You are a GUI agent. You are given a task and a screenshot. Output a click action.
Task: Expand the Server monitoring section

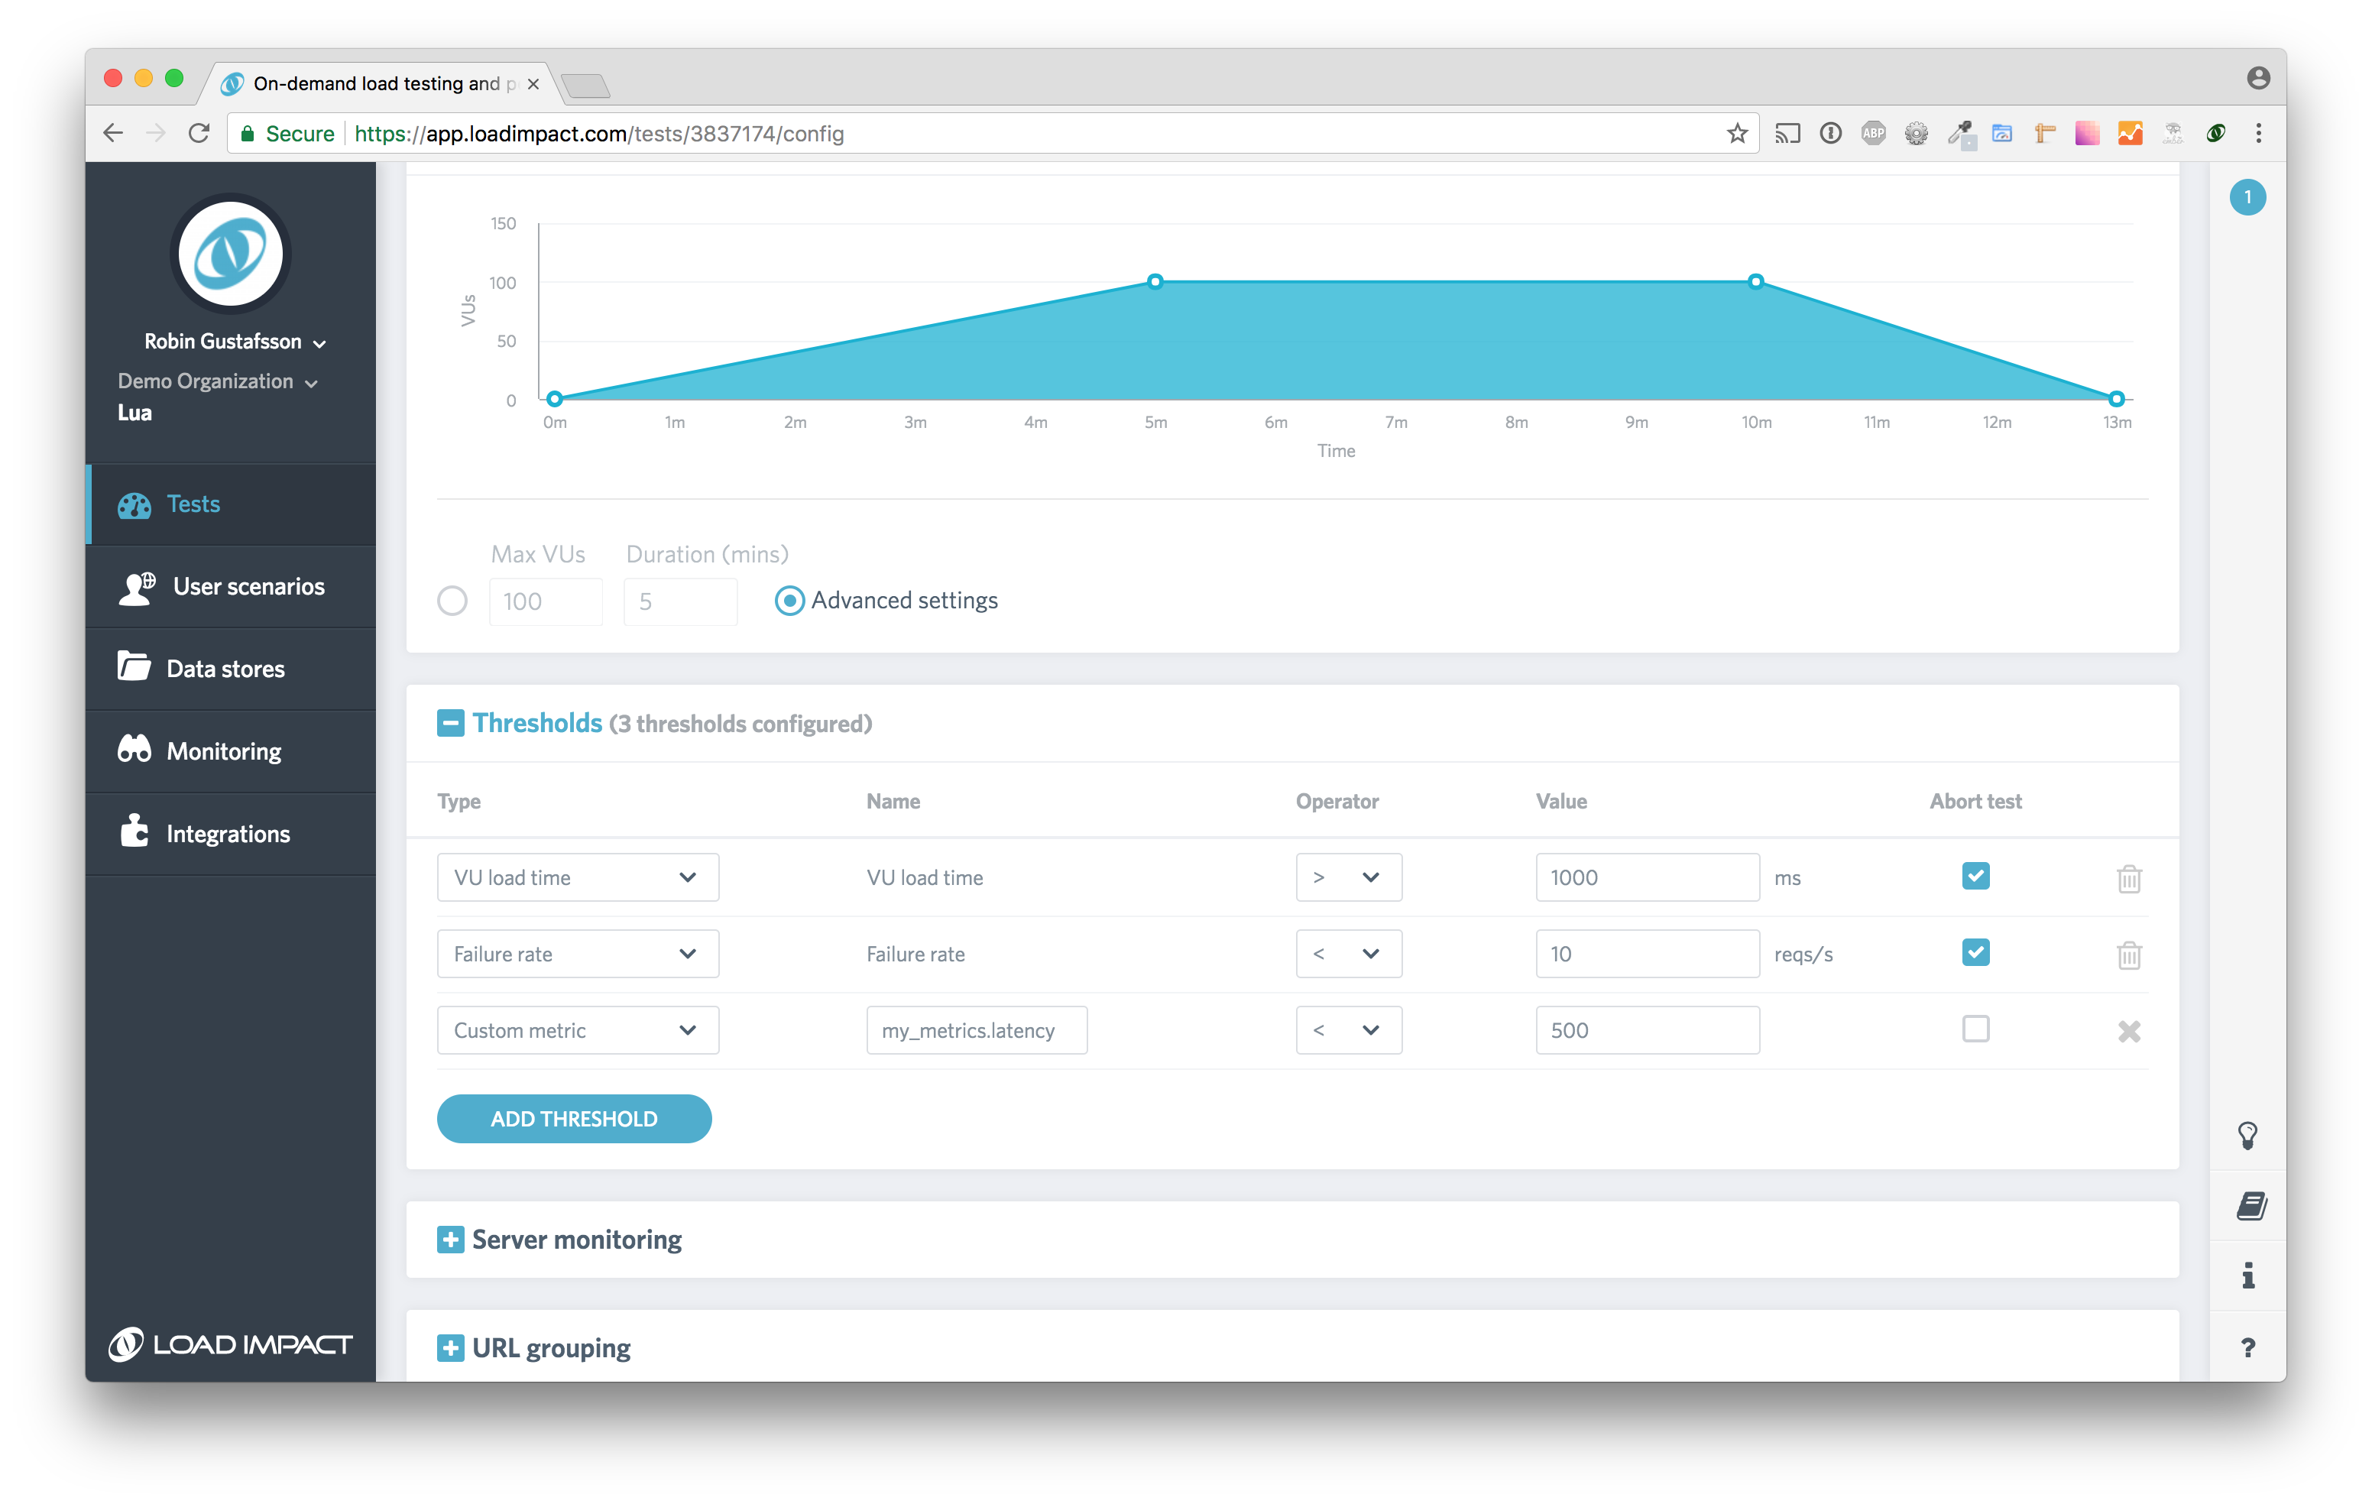pyautogui.click(x=452, y=1239)
